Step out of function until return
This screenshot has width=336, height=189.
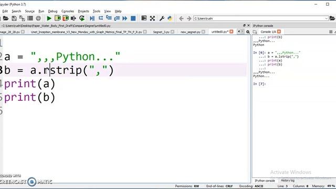117,18
